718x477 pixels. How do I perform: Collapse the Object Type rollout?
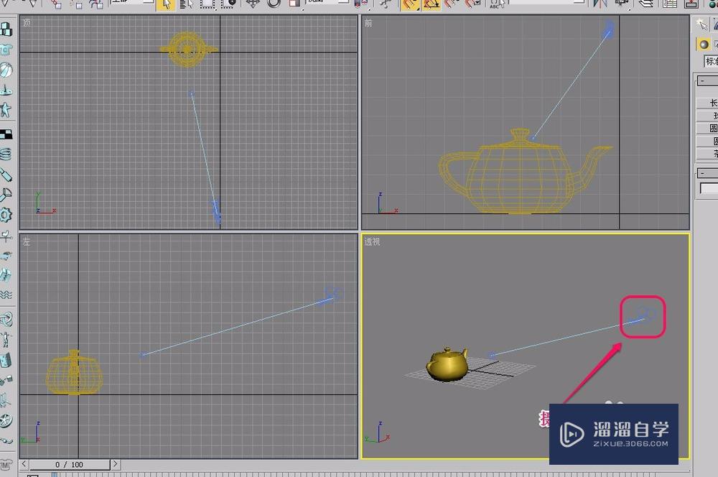click(707, 81)
